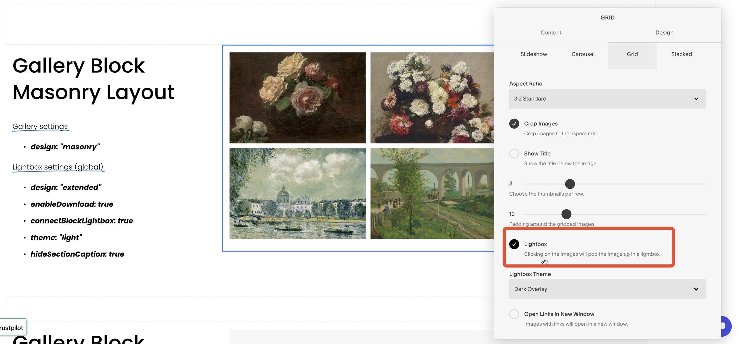Enable Open Links in New Window

pyautogui.click(x=514, y=314)
